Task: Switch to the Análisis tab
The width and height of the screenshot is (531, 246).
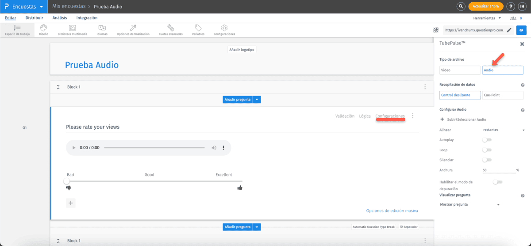Action: [60, 18]
